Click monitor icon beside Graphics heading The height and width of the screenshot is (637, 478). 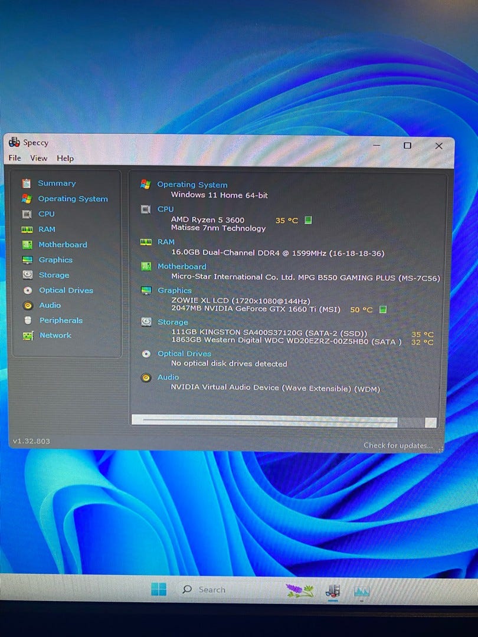[x=146, y=290]
